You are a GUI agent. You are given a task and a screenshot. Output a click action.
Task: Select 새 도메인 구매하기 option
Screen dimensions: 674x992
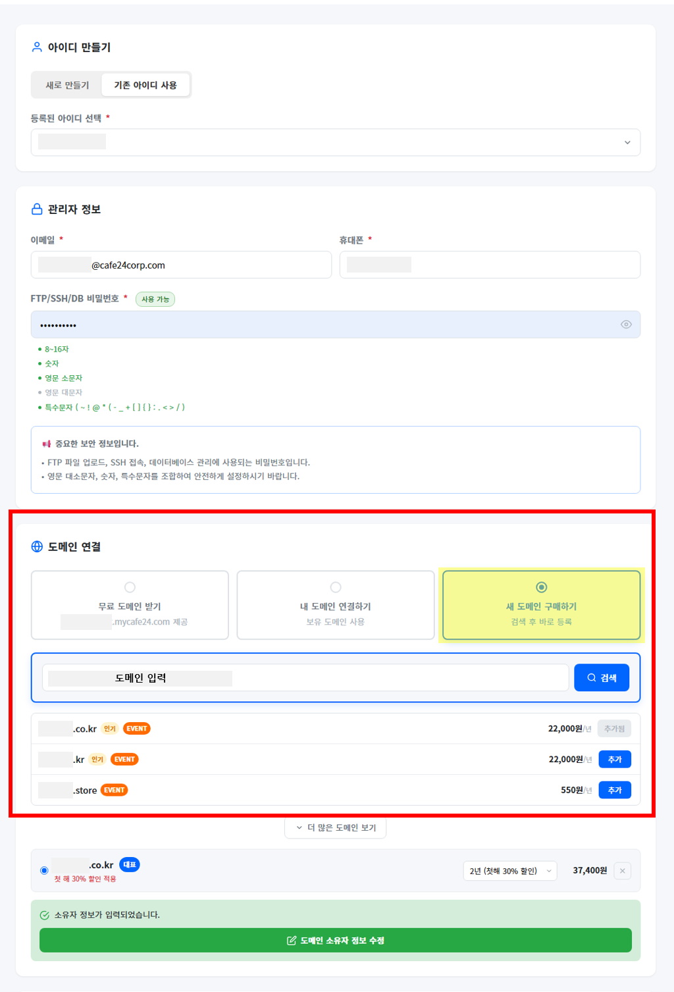[x=541, y=605]
